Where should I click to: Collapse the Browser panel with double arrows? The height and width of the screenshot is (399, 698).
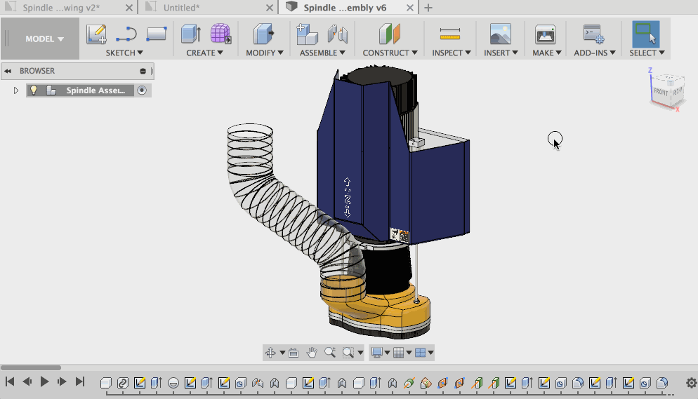[8, 71]
